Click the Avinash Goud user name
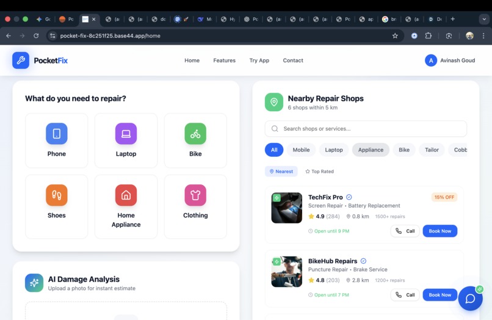 point(457,60)
